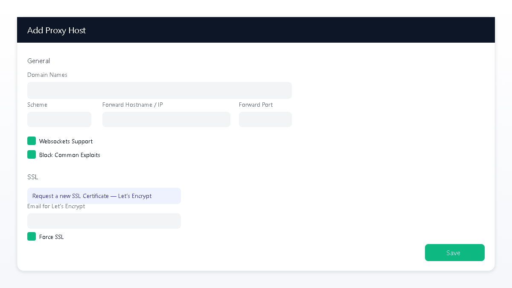Click the General section heading
The image size is (512, 288).
(38, 61)
